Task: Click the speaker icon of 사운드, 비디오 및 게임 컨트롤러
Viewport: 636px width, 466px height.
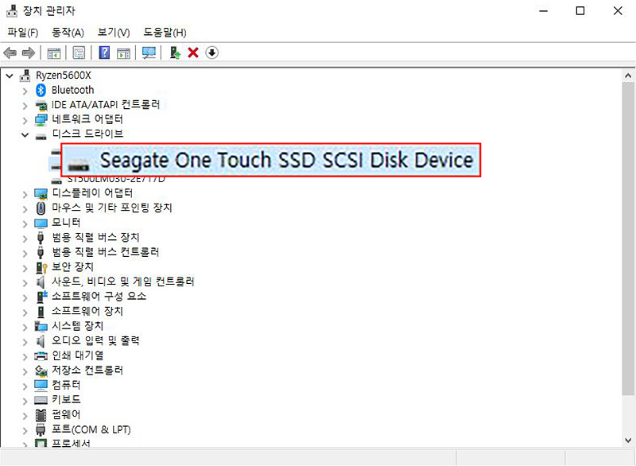Action: pyautogui.click(x=41, y=282)
